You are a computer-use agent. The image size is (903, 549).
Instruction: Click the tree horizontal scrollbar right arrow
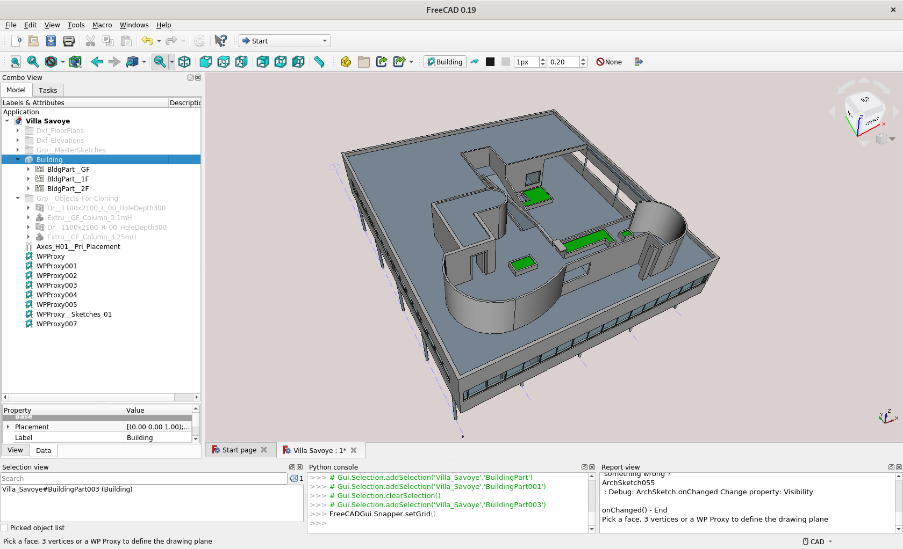point(196,397)
